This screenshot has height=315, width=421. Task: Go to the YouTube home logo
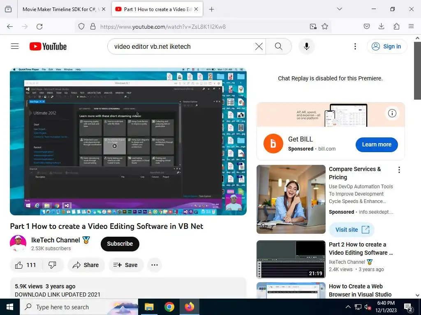48,46
